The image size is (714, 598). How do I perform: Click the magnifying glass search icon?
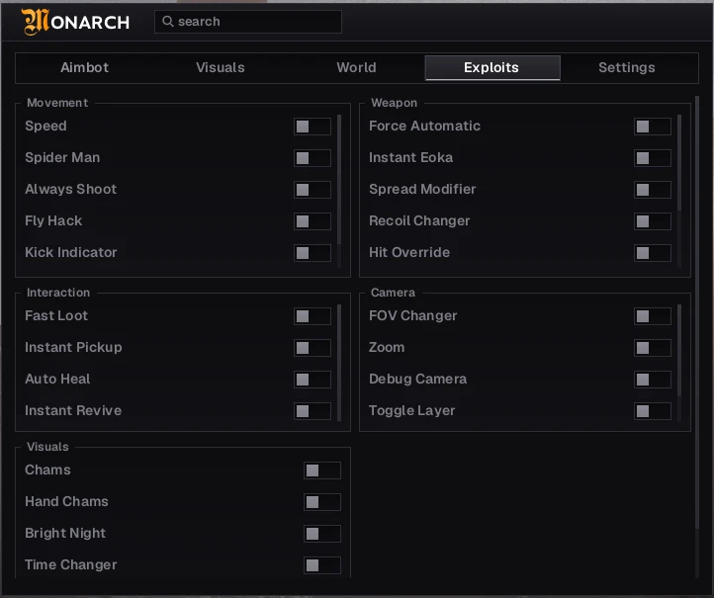click(167, 22)
